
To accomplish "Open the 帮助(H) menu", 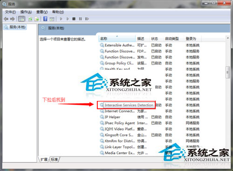I will pos(58,12).
